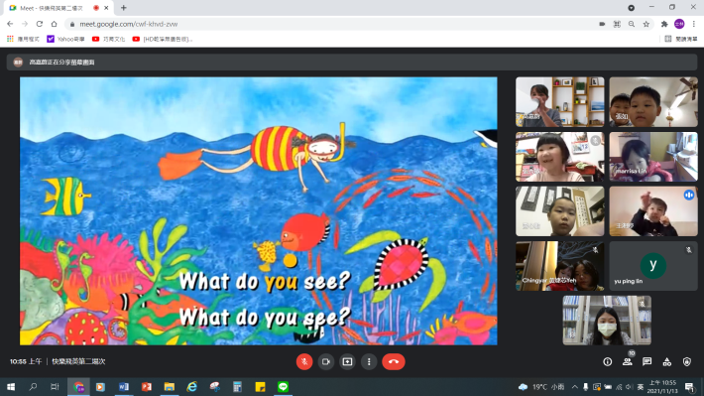Viewport: 704px width, 396px height.
Task: Open the chat messages panel
Action: [646, 362]
